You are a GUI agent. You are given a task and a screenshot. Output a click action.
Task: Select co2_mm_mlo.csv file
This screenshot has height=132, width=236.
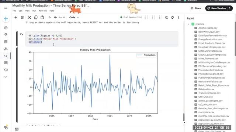(x=207, y=104)
